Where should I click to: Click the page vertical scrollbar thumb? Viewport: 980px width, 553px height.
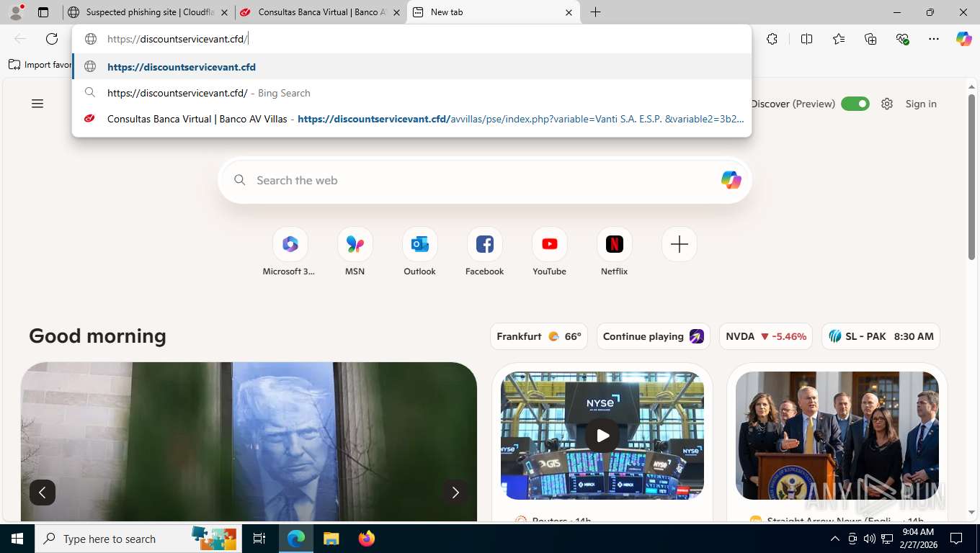point(971,176)
